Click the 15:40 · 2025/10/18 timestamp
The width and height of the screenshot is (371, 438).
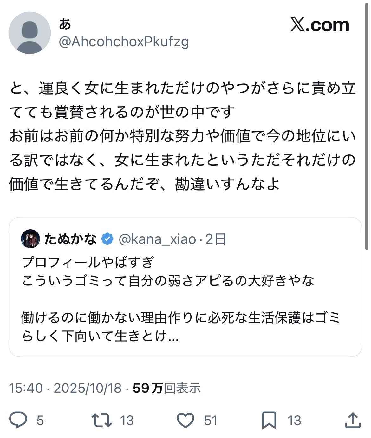65,388
